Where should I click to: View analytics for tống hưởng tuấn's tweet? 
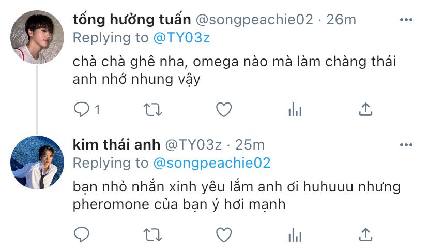(x=295, y=110)
